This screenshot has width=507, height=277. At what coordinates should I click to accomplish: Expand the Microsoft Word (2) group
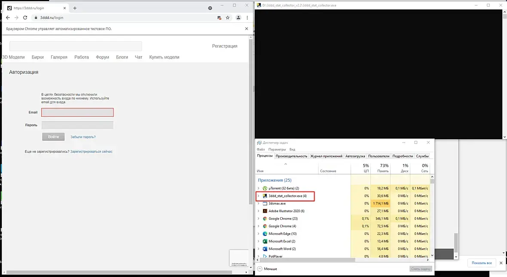[x=258, y=249]
